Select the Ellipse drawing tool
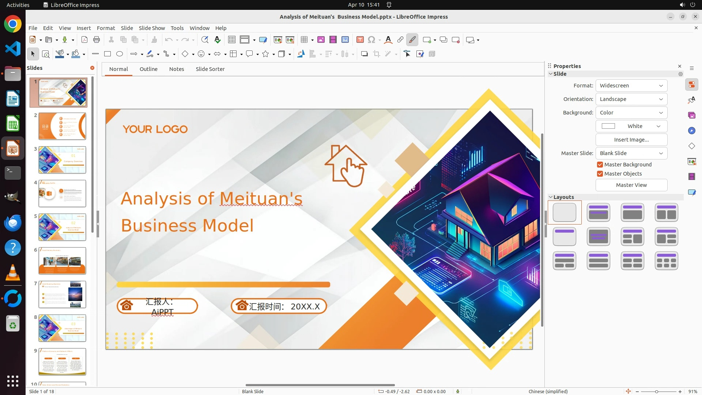The width and height of the screenshot is (702, 395). click(120, 54)
